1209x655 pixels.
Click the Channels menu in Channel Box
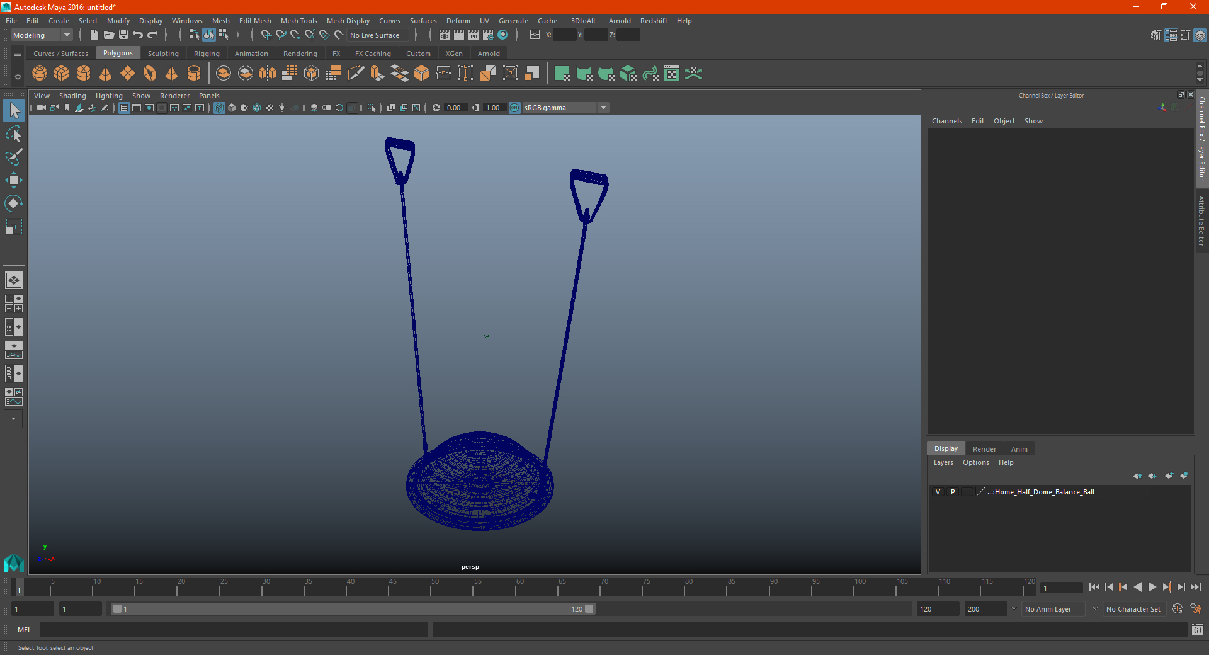point(946,121)
